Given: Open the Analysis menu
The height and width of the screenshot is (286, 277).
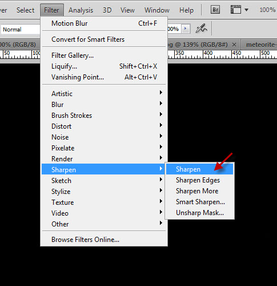Looking at the screenshot, I should 81,10.
